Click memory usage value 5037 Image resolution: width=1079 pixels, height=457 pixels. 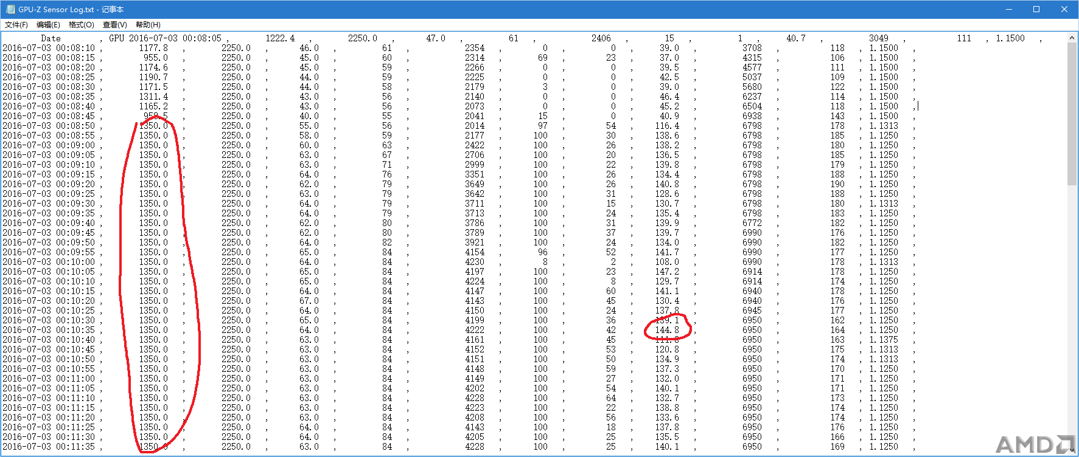752,77
